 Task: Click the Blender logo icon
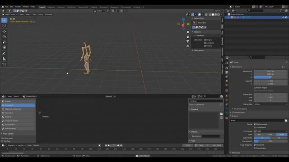[x=3, y=7]
